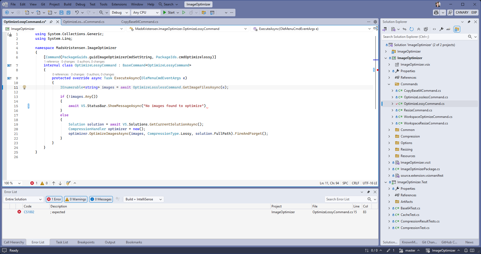The width and height of the screenshot is (481, 254).
Task: Click the Search Error List field
Action: tap(345, 199)
